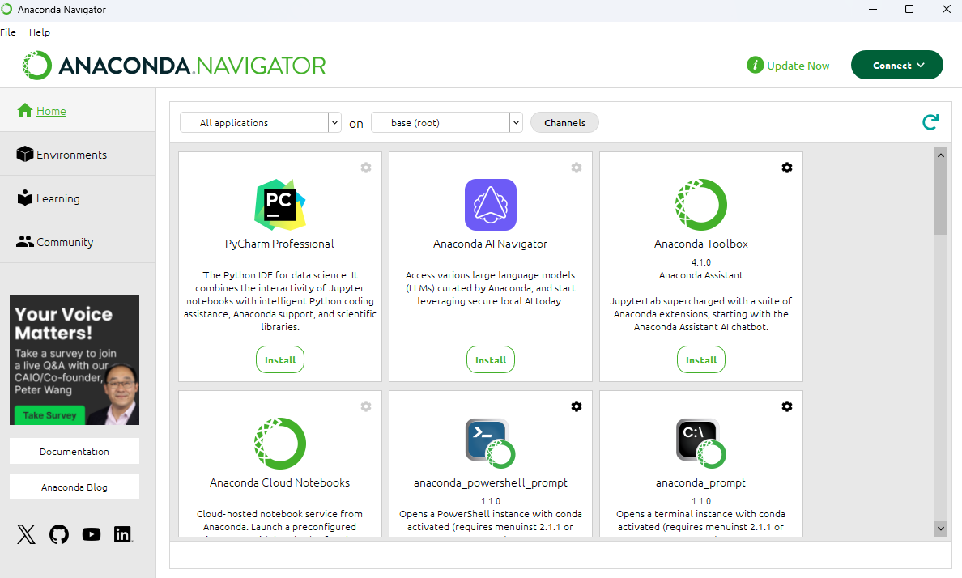Click the anaconda_powershell_prompt app icon
The height and width of the screenshot is (578, 962).
point(490,444)
